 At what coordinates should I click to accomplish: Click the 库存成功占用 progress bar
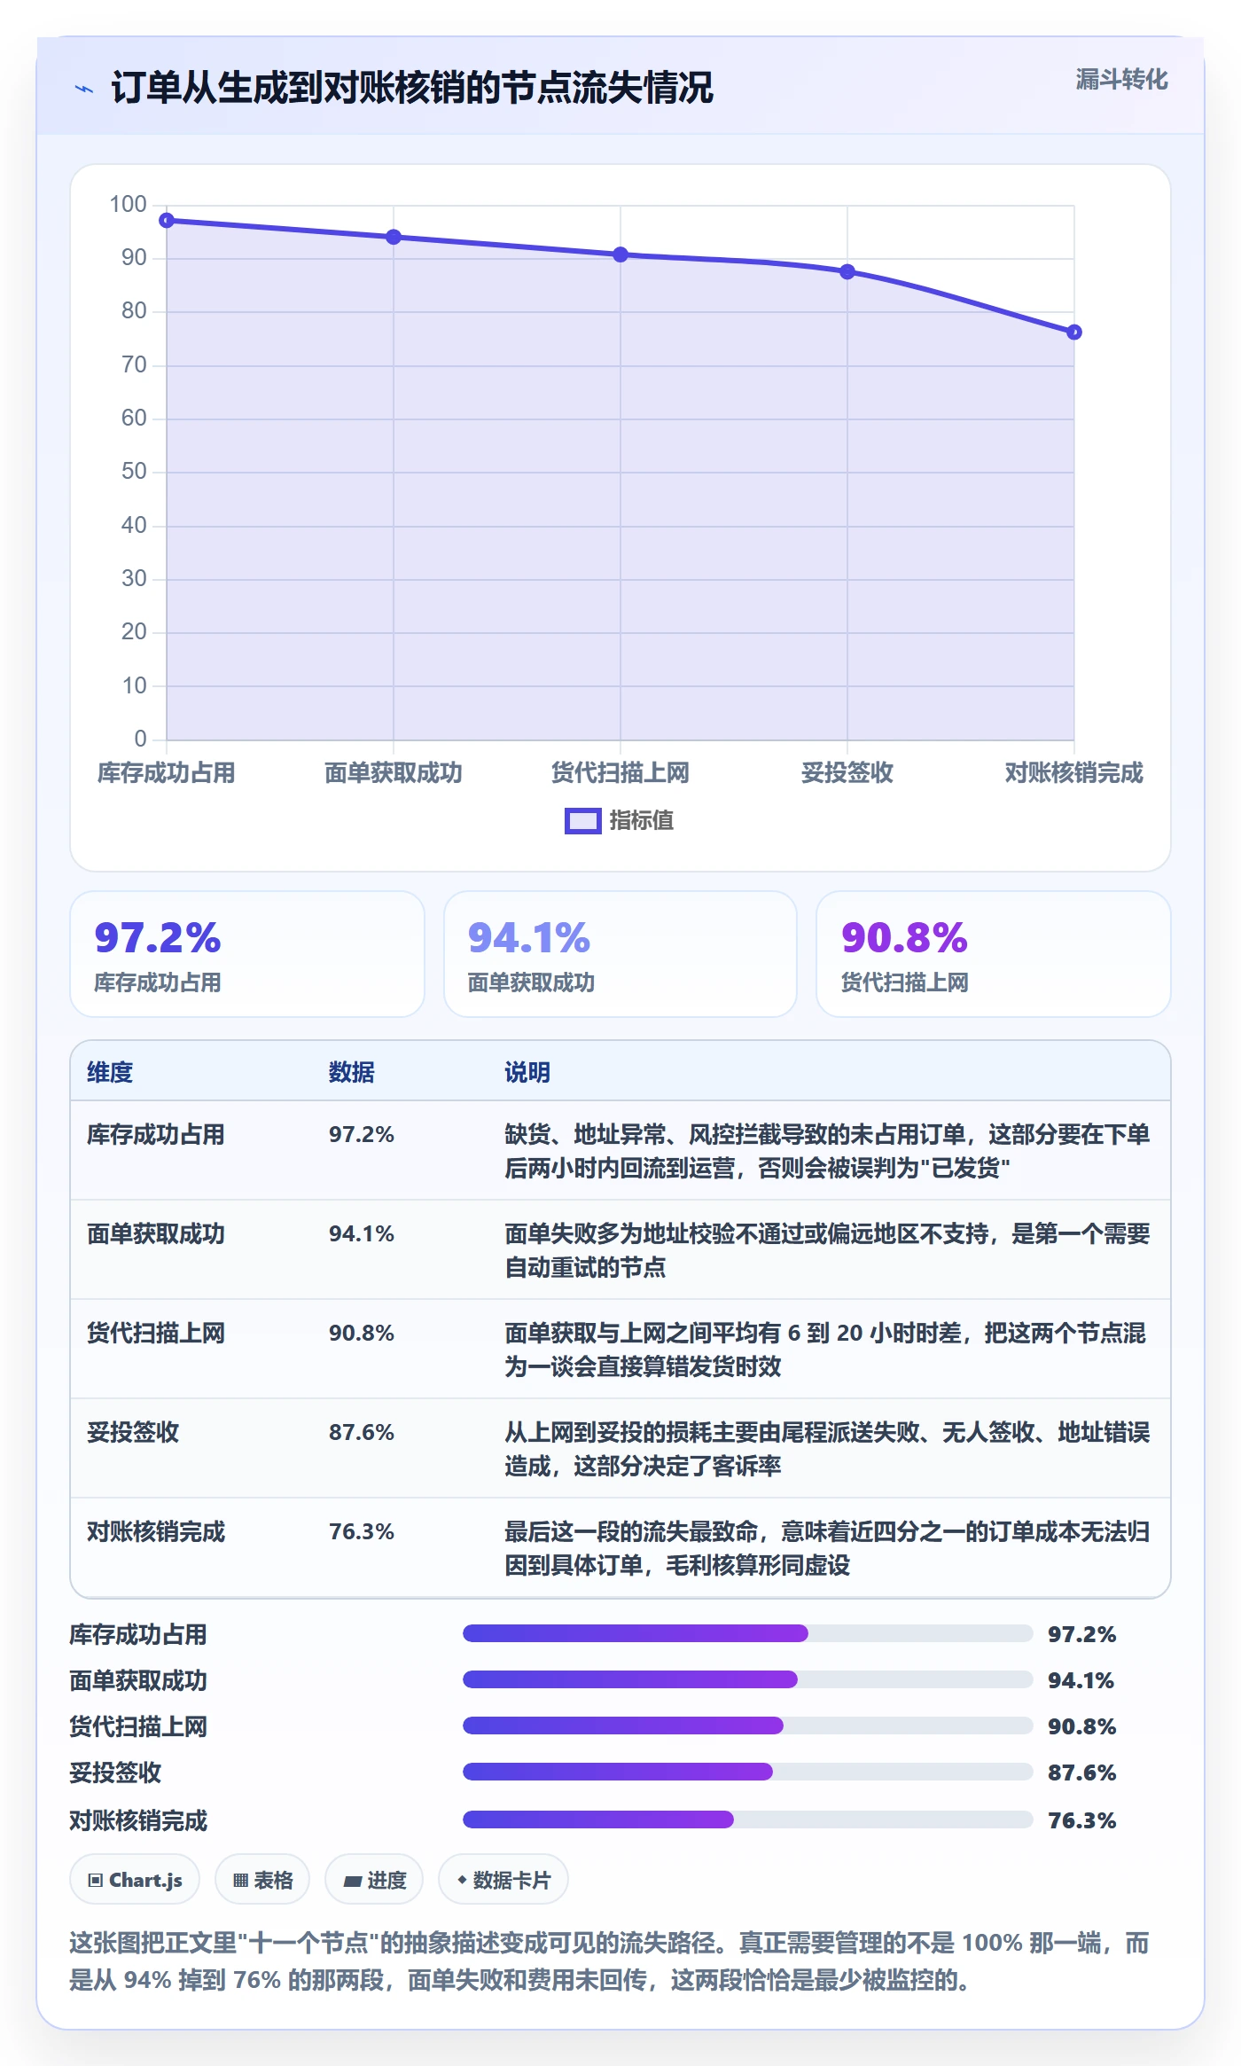point(747,1633)
